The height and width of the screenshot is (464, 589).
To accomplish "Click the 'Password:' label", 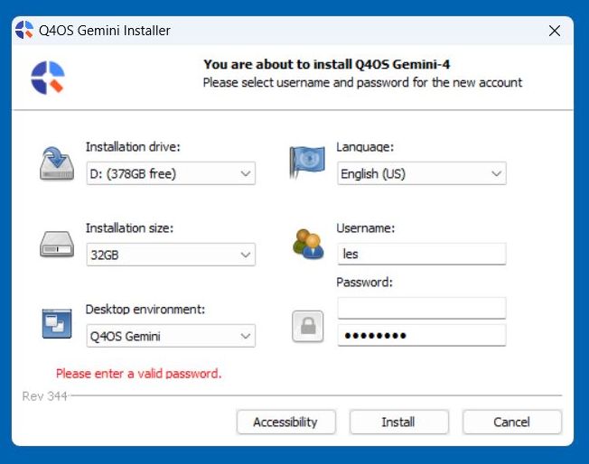I will pos(364,282).
